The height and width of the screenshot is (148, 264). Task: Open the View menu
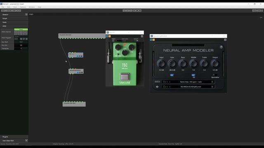[x=15, y=7]
